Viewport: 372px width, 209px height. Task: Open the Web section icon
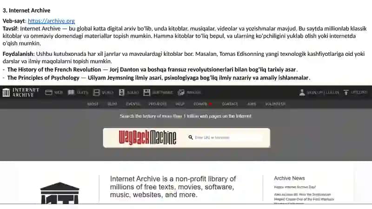point(49,92)
